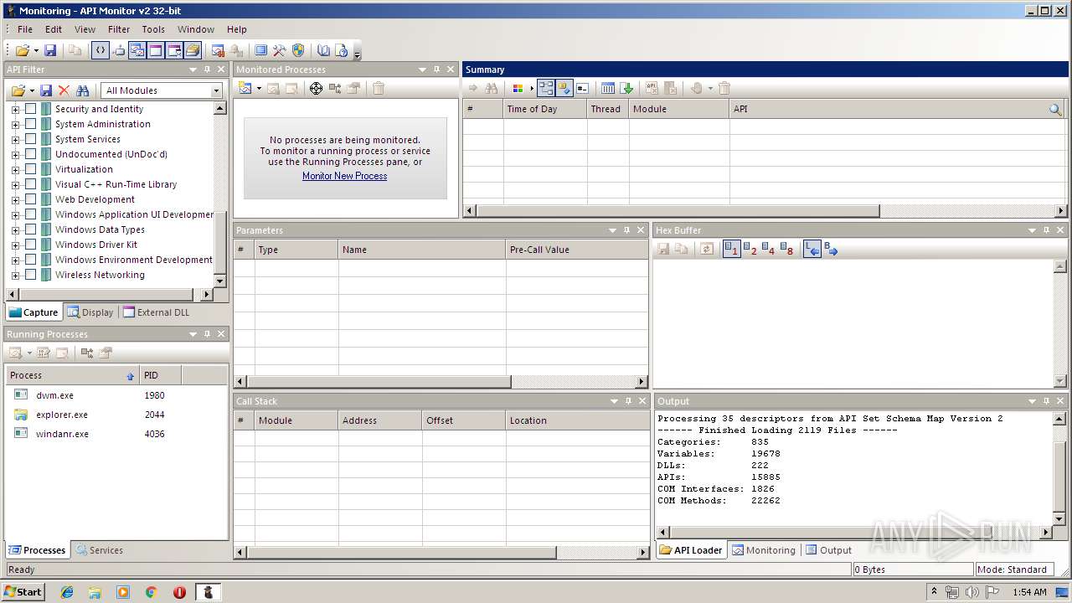The image size is (1072, 603).
Task: Switch to the Services tab
Action: click(x=99, y=550)
